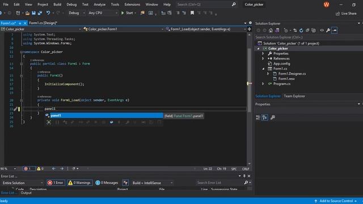This screenshot has height=204, width=363.
Task: Click the Pending Changes Filter clock icon
Action: 286,30
